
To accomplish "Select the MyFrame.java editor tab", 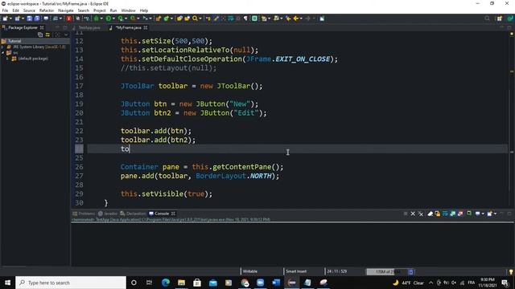I will click(128, 27).
